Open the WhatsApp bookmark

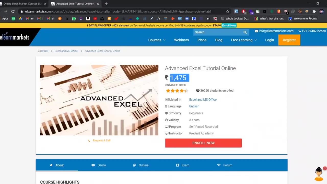74,19
